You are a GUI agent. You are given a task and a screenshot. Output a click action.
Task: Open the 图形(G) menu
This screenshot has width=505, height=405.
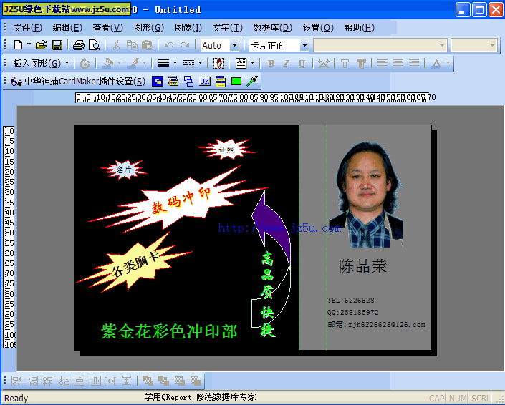coord(149,28)
